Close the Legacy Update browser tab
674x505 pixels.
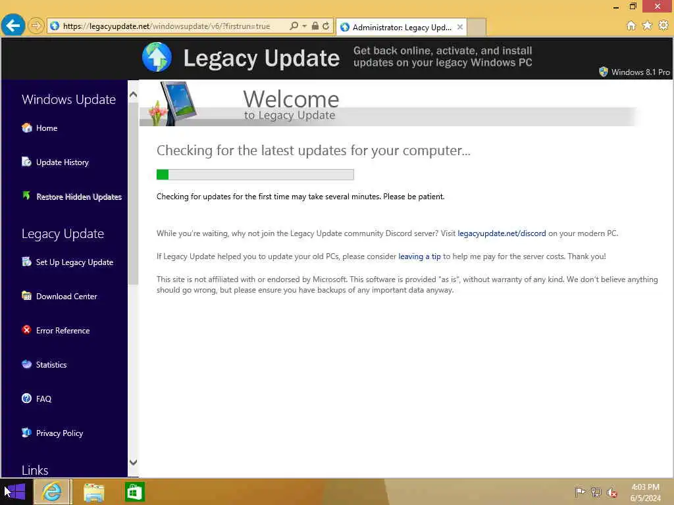pyautogui.click(x=460, y=27)
